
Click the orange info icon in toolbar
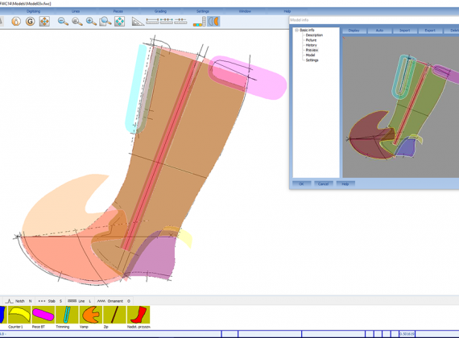point(16,22)
